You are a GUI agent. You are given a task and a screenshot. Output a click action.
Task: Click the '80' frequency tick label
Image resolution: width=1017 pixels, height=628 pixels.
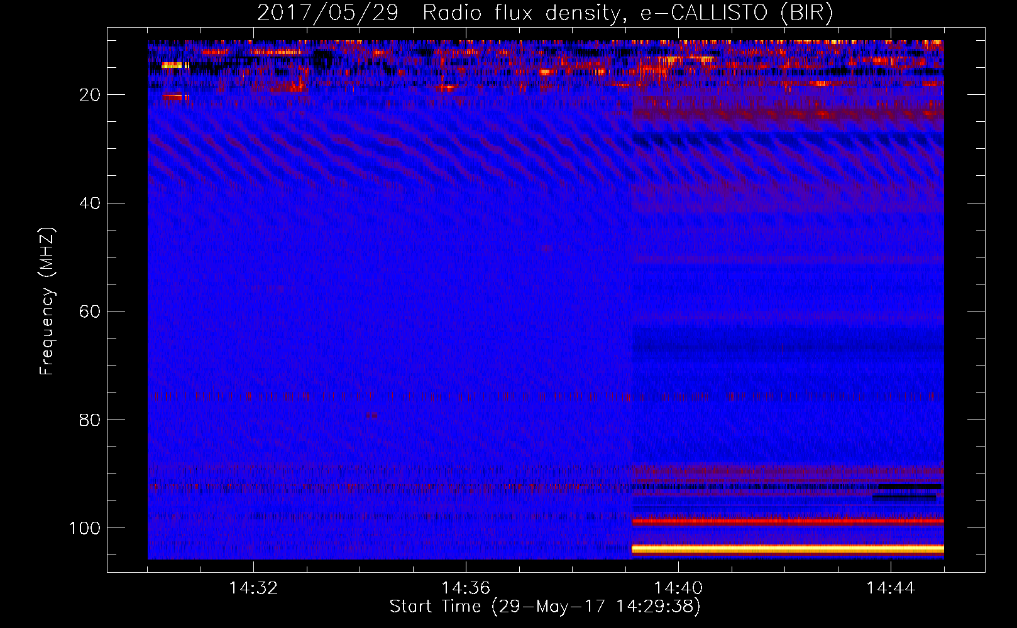[x=90, y=420]
